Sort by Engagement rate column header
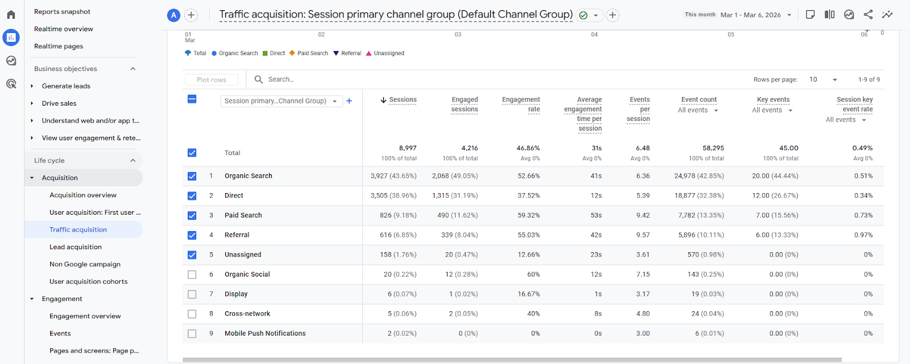The height and width of the screenshot is (364, 910). (521, 104)
